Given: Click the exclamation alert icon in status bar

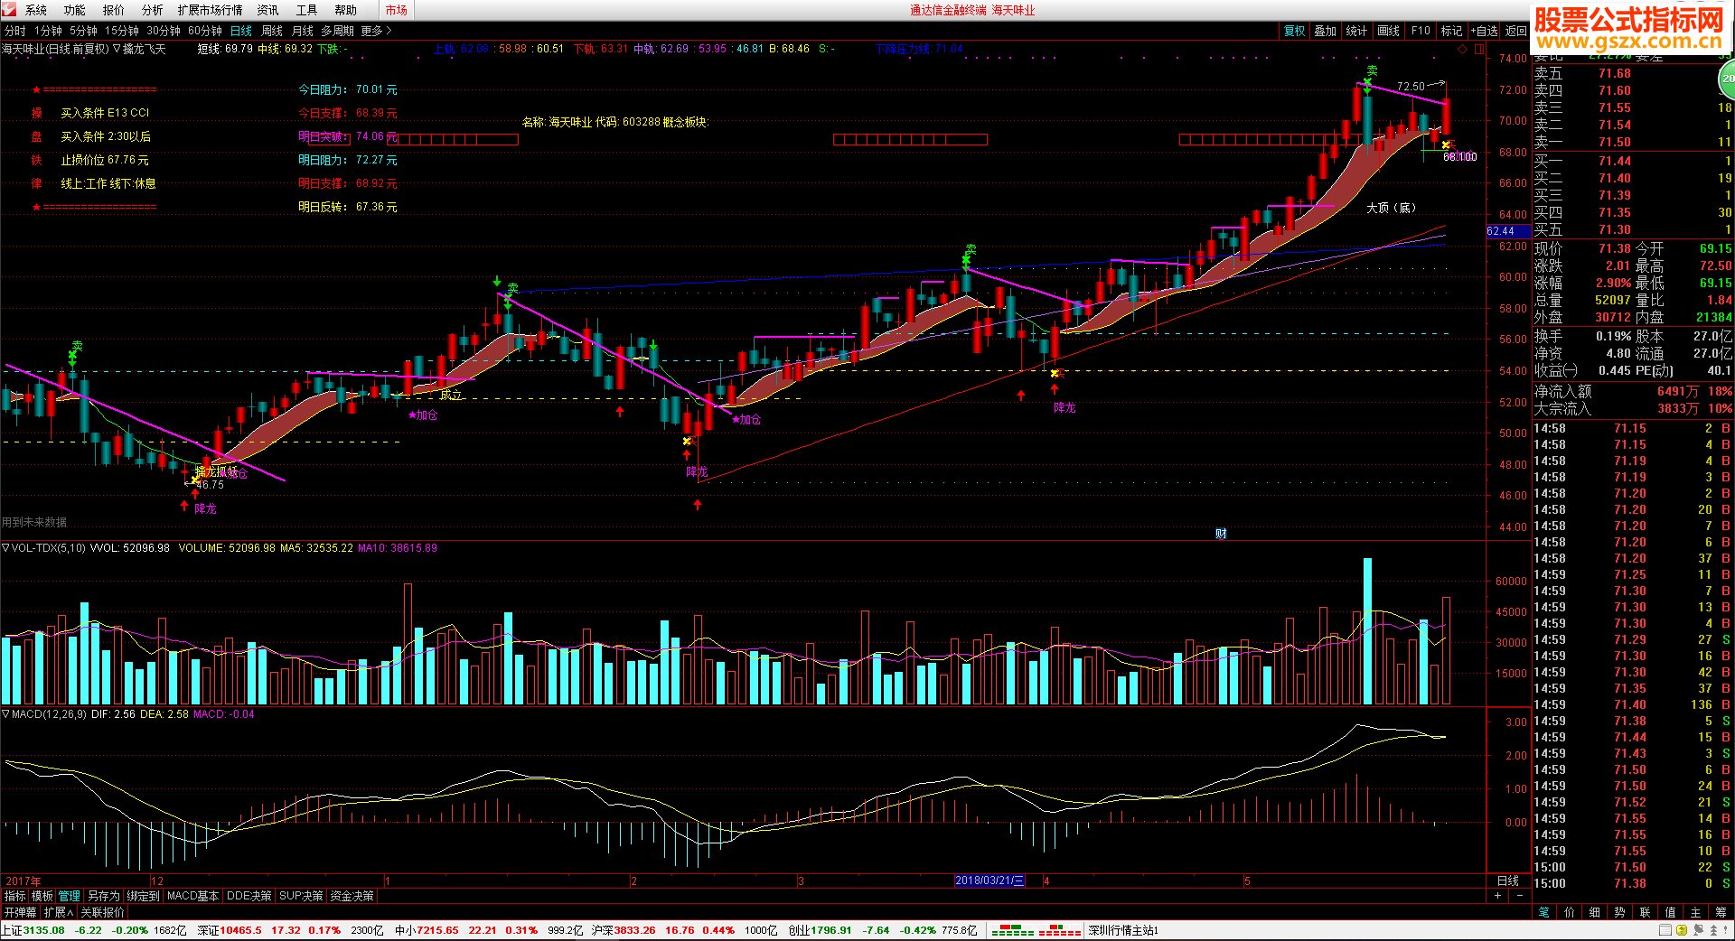Looking at the screenshot, I should [1726, 930].
